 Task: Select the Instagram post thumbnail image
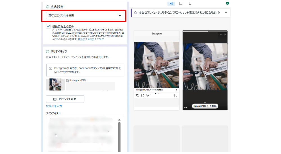[x=55, y=84]
